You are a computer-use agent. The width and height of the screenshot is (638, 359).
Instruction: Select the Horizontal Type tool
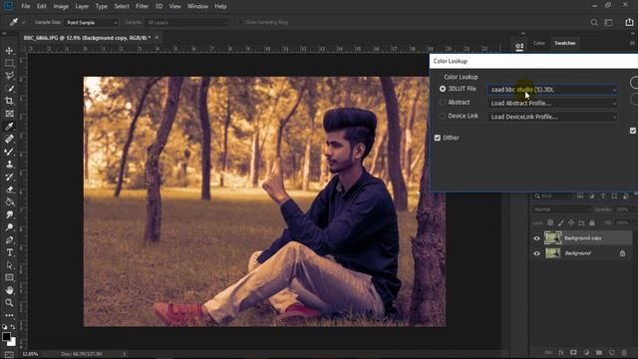click(9, 252)
